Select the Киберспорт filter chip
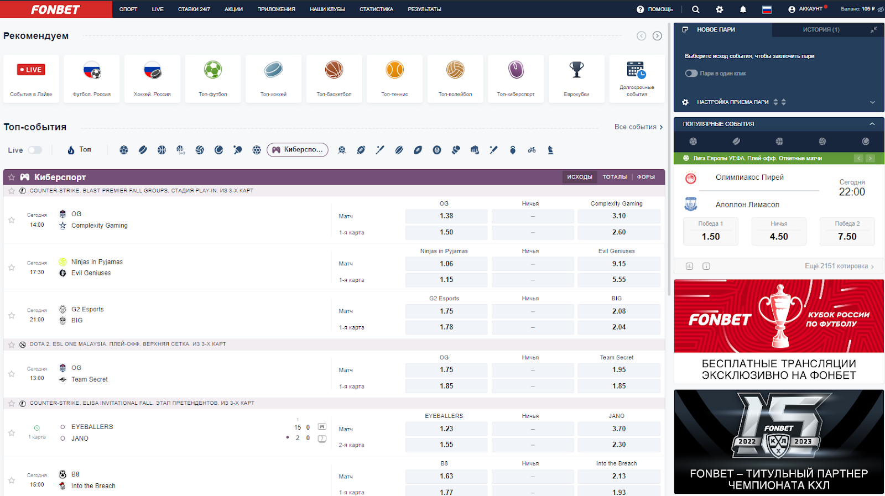The image size is (885, 496). (298, 150)
